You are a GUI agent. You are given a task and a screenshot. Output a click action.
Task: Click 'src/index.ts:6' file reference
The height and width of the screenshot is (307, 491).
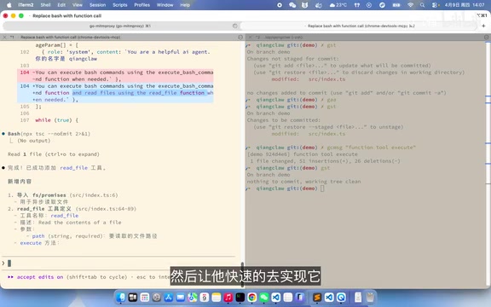click(94, 195)
